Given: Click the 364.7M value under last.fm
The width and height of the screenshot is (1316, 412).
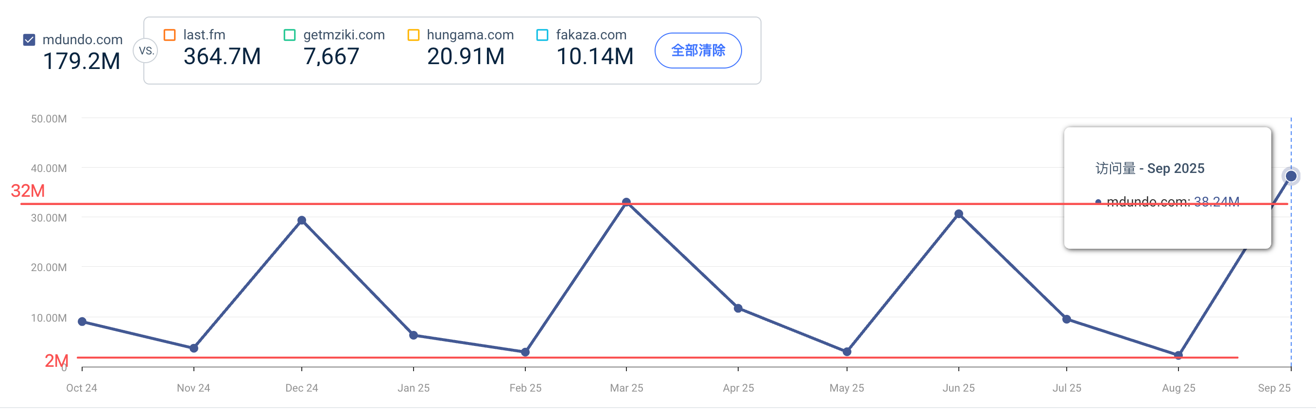Looking at the screenshot, I should click(x=222, y=56).
